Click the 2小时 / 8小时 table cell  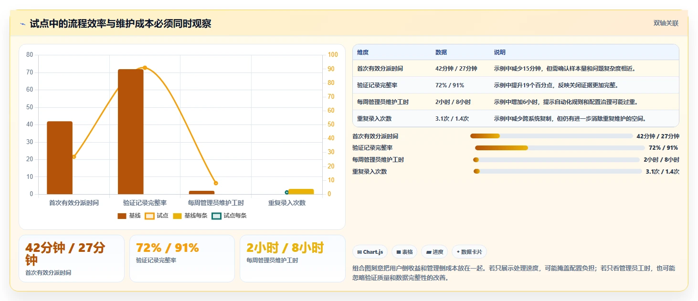click(x=453, y=102)
